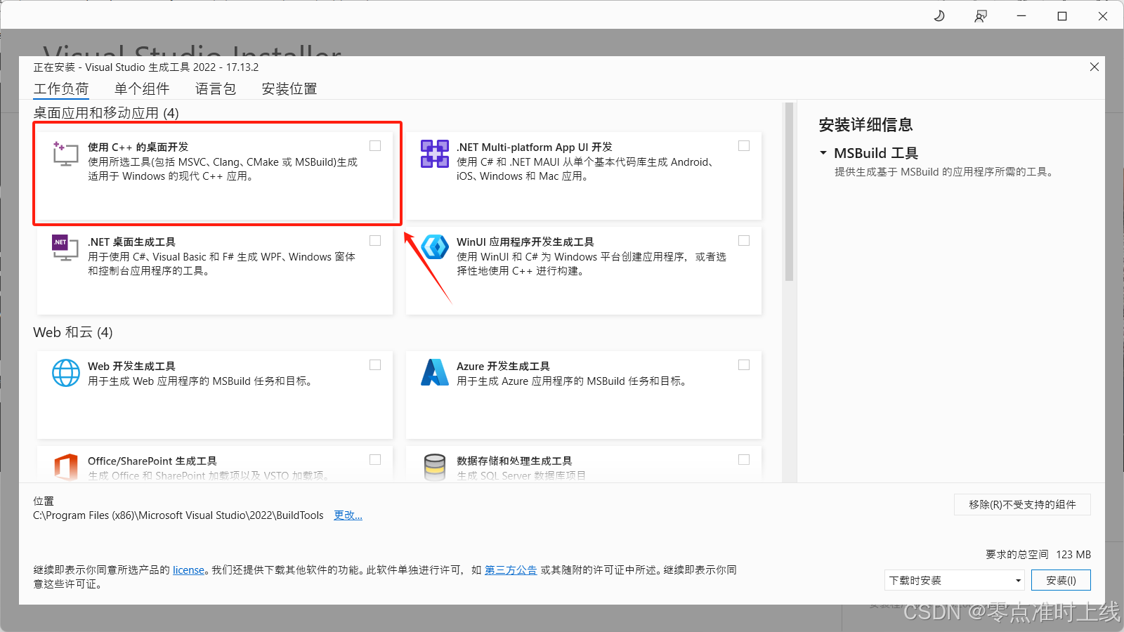The image size is (1124, 632).
Task: Toggle dark theme moon icon in title bar
Action: (x=939, y=15)
